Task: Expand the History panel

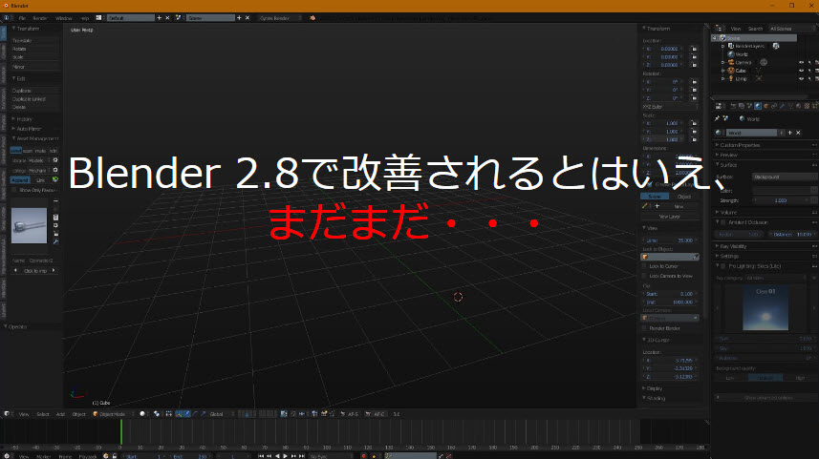Action: click(23, 119)
